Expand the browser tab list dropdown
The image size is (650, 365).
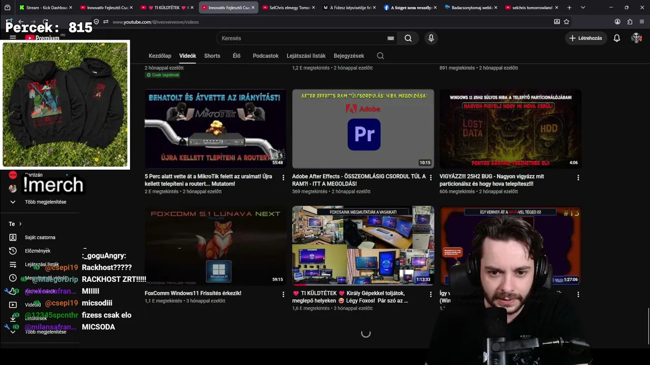[582, 8]
